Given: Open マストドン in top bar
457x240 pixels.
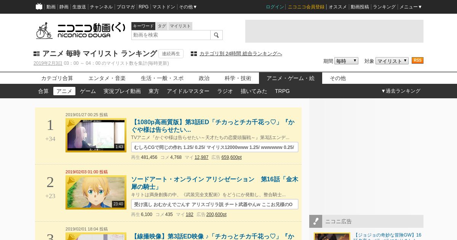Looking at the screenshot, I should (164, 7).
